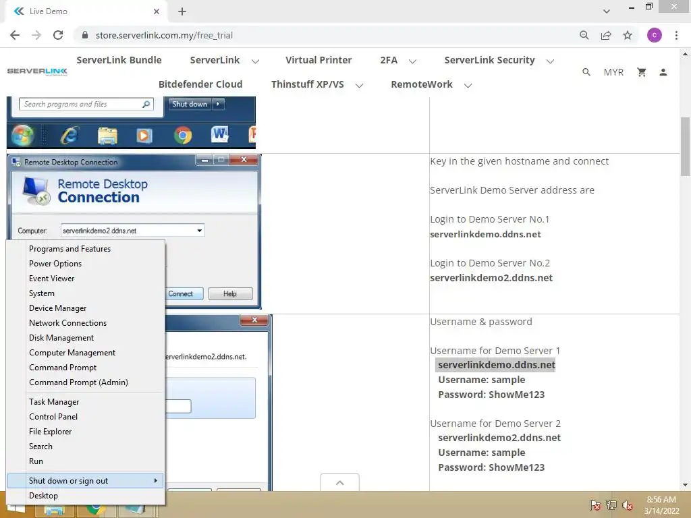
Task: Go back to the previous browser page
Action: click(x=15, y=35)
